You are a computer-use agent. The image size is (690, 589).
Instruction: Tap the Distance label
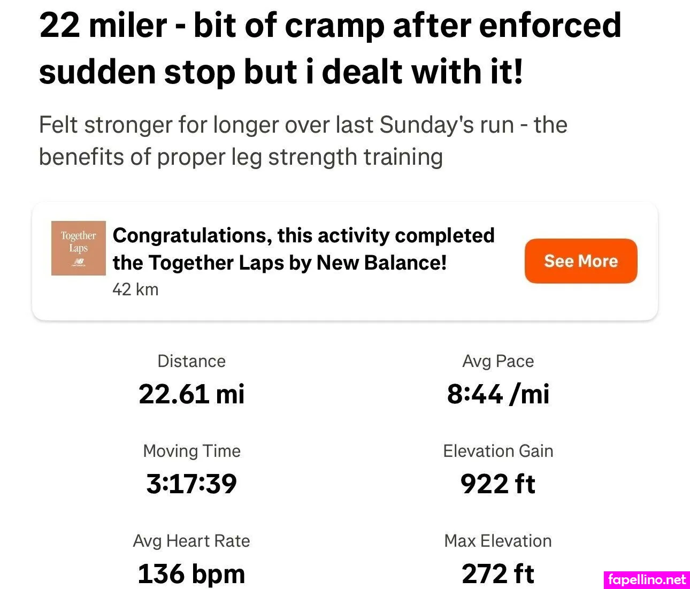click(191, 361)
